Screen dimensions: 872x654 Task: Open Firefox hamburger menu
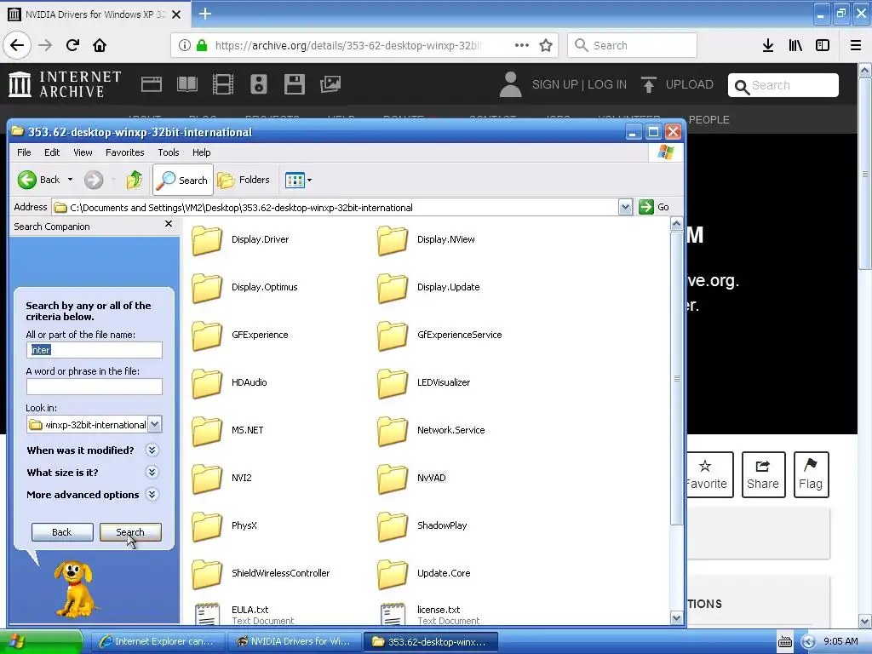(x=856, y=45)
